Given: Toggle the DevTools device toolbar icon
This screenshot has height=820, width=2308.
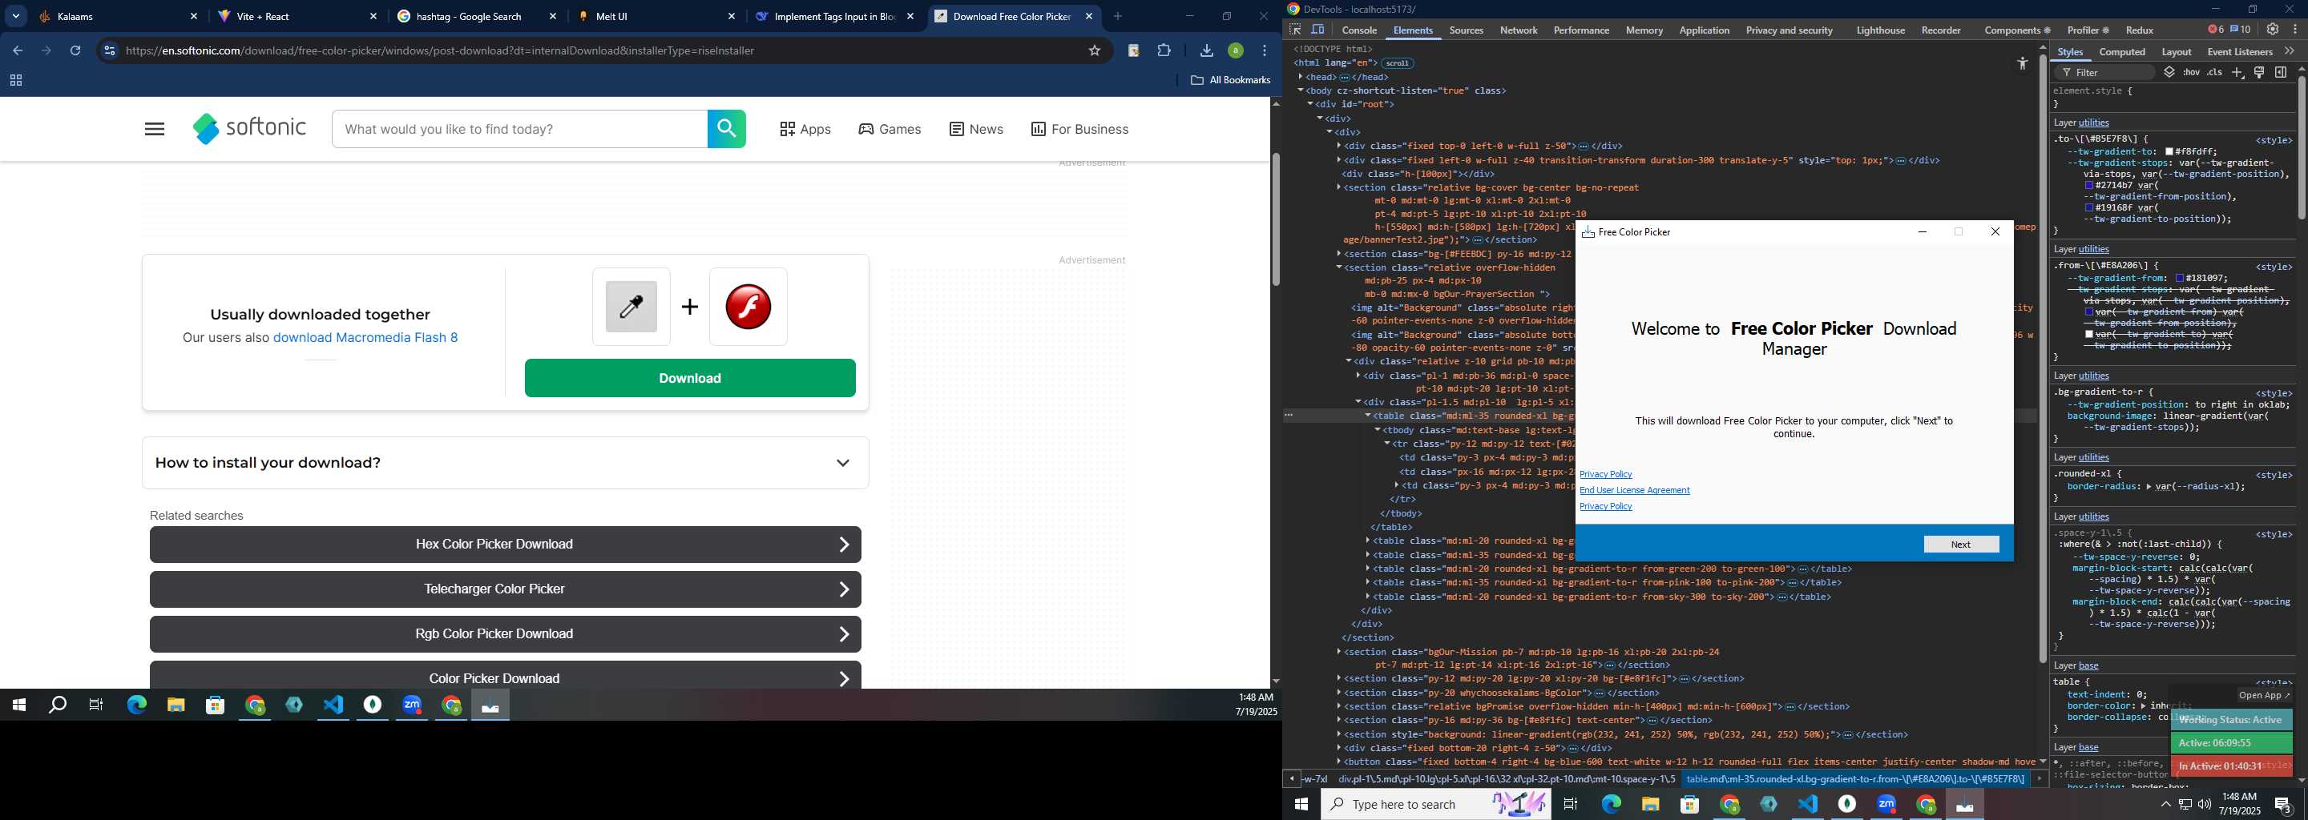Looking at the screenshot, I should 1318,30.
